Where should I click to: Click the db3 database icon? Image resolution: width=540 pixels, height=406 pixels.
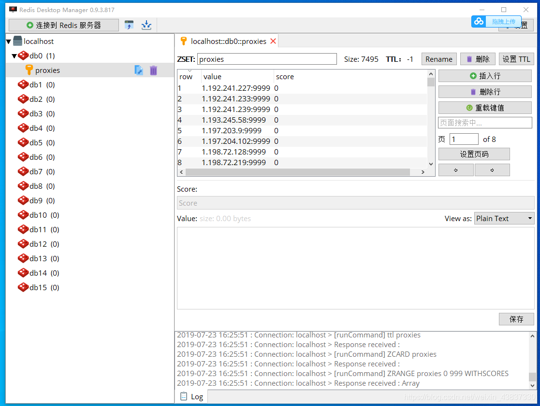pyautogui.click(x=23, y=113)
